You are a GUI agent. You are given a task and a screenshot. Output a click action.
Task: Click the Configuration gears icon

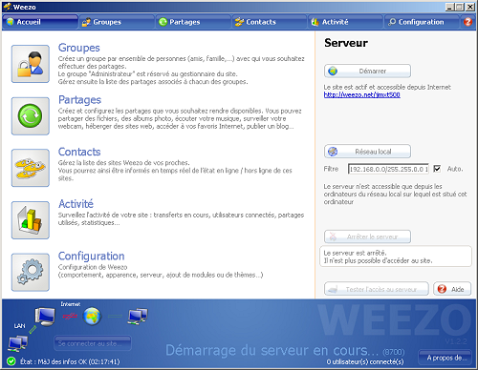tap(31, 272)
